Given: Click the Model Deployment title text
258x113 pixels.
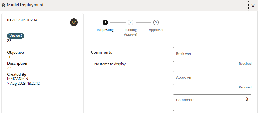Looking at the screenshot, I should [x=25, y=5].
